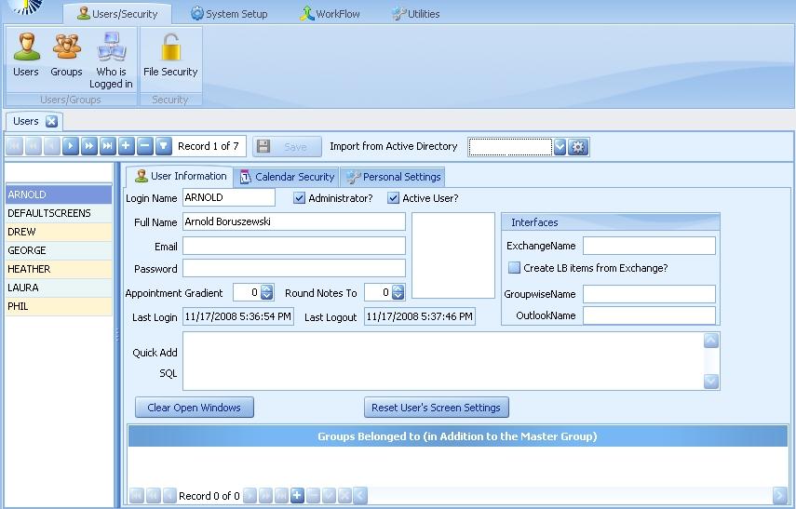Click the Login Name field
The image size is (796, 509).
coord(229,197)
